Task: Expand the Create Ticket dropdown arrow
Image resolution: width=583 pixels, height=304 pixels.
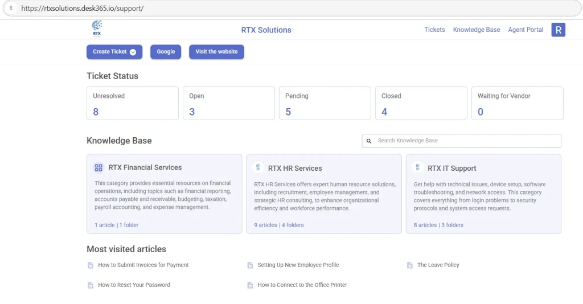Action: pos(133,52)
